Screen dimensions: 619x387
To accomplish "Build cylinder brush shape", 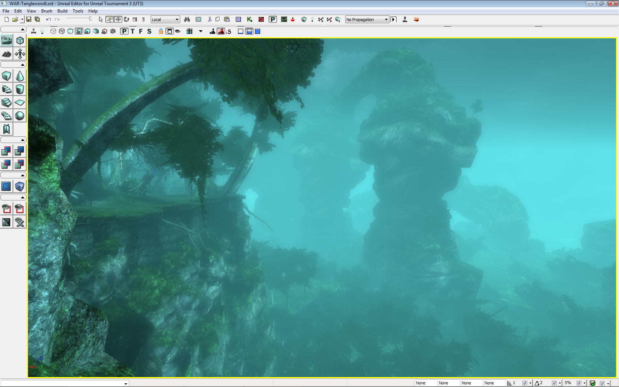I will click(20, 89).
